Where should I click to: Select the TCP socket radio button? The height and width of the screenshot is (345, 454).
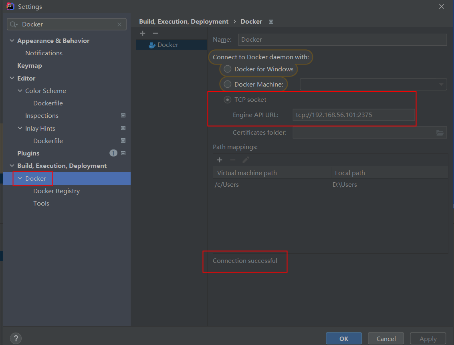228,99
